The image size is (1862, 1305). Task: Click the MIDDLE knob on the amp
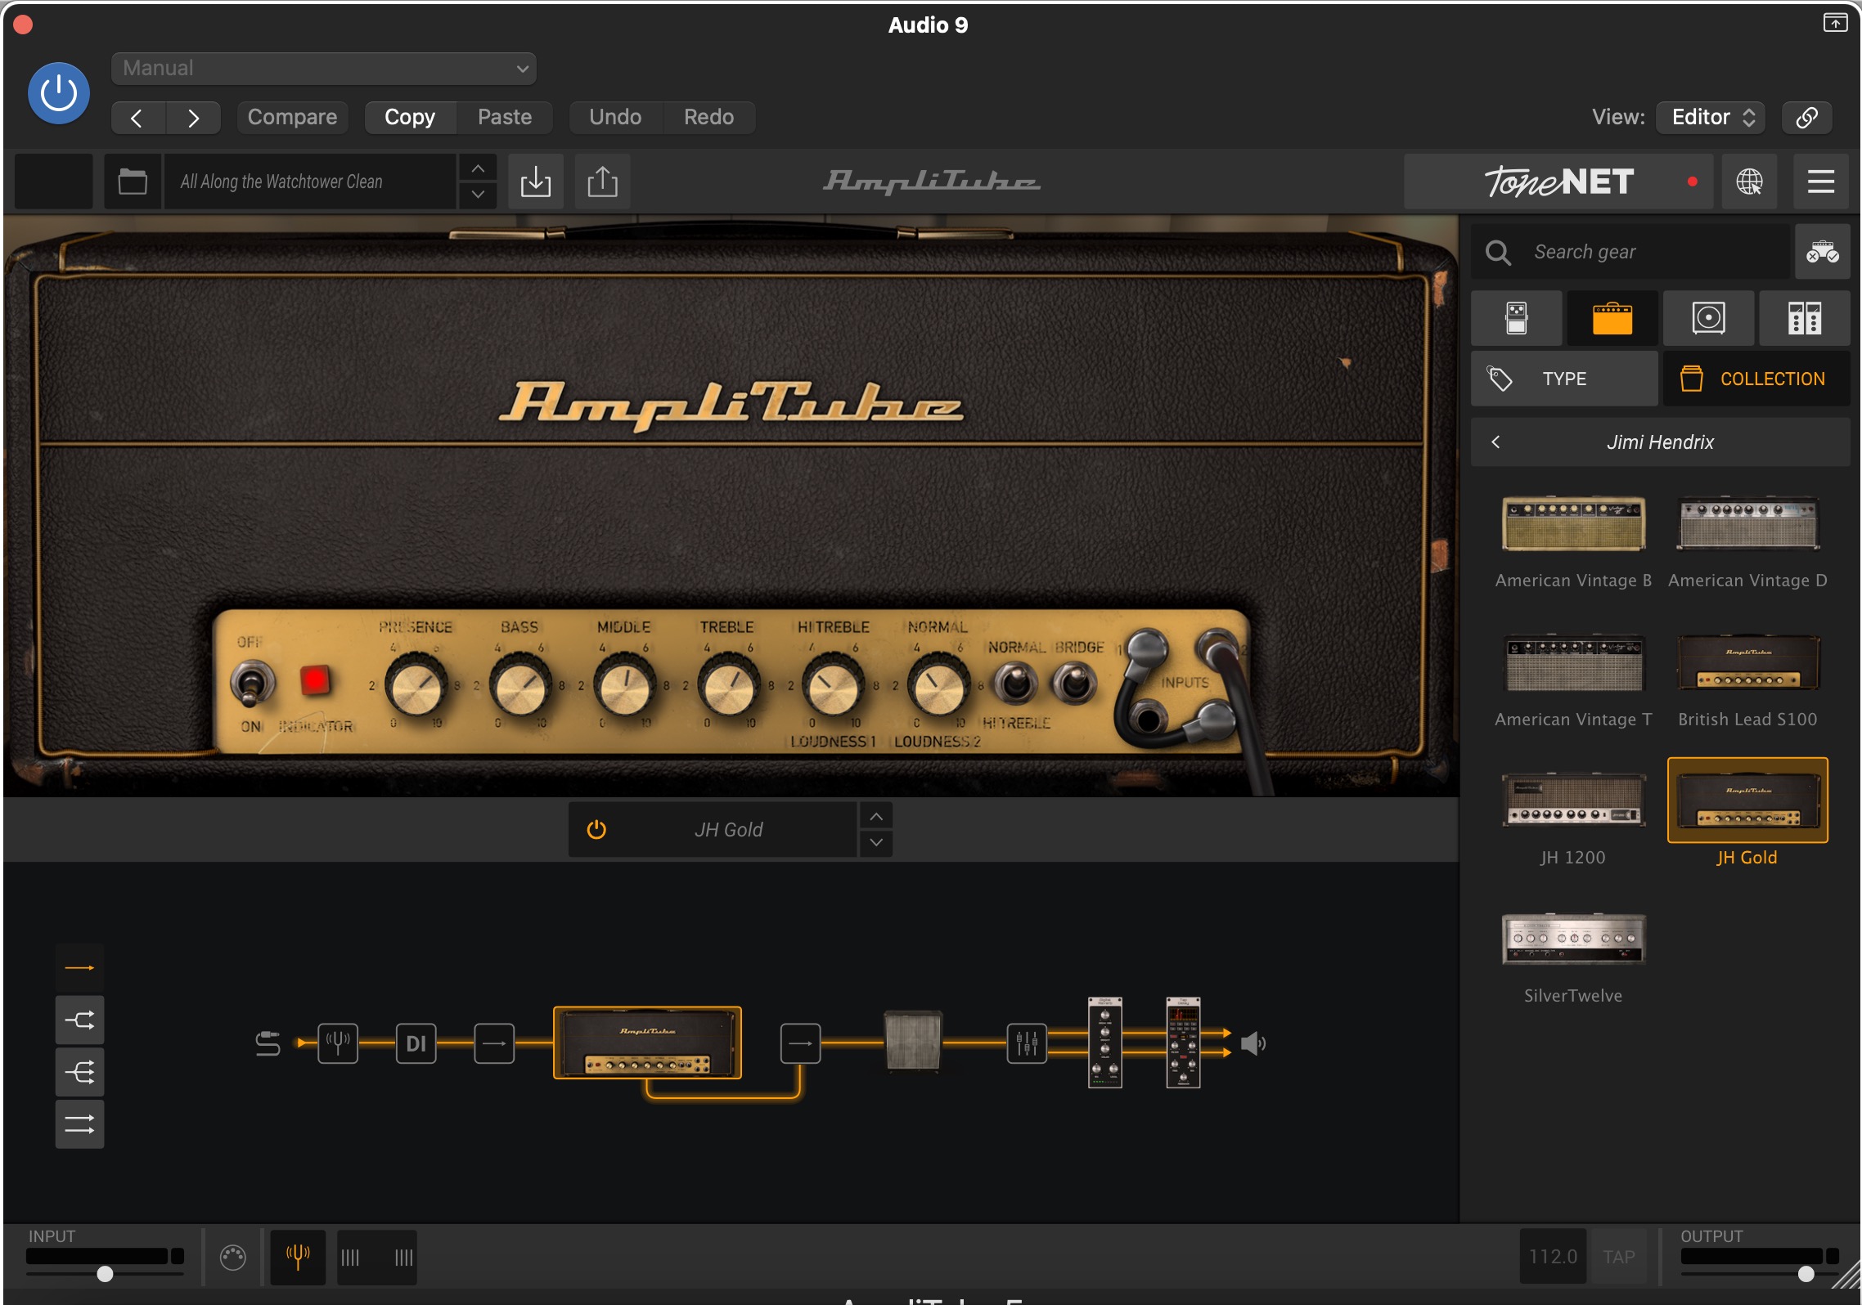click(x=623, y=686)
